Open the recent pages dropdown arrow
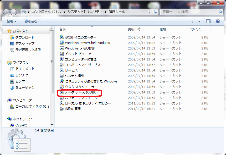226x155 pixels. point(19,12)
